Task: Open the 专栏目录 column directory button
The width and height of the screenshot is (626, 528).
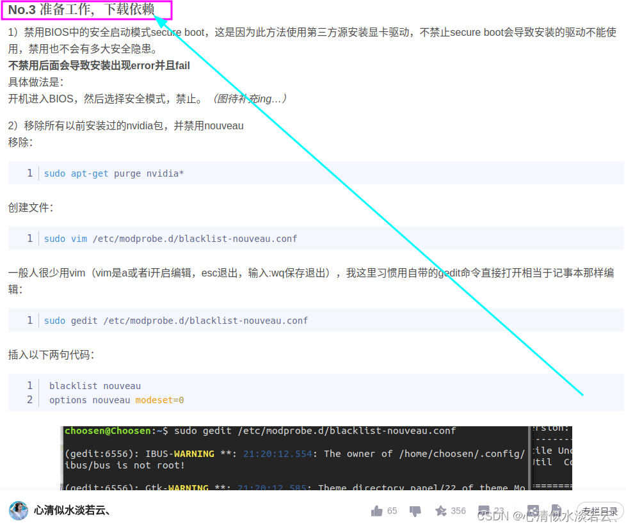Action: click(x=600, y=511)
